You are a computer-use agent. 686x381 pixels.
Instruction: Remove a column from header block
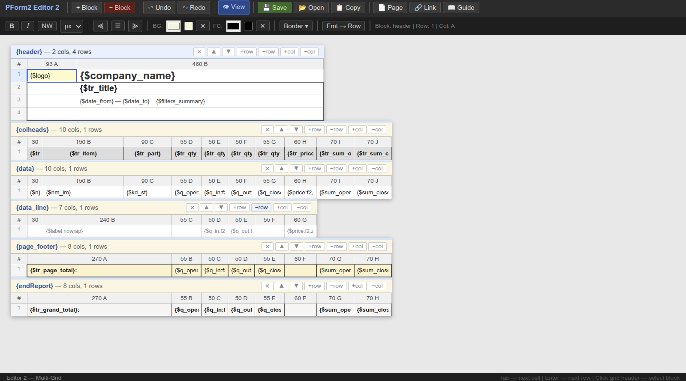[309, 52]
